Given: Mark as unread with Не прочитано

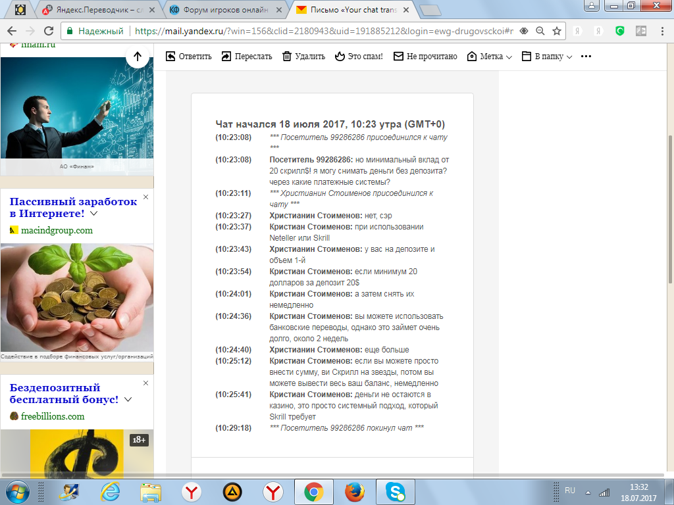Looking at the screenshot, I should (425, 57).
